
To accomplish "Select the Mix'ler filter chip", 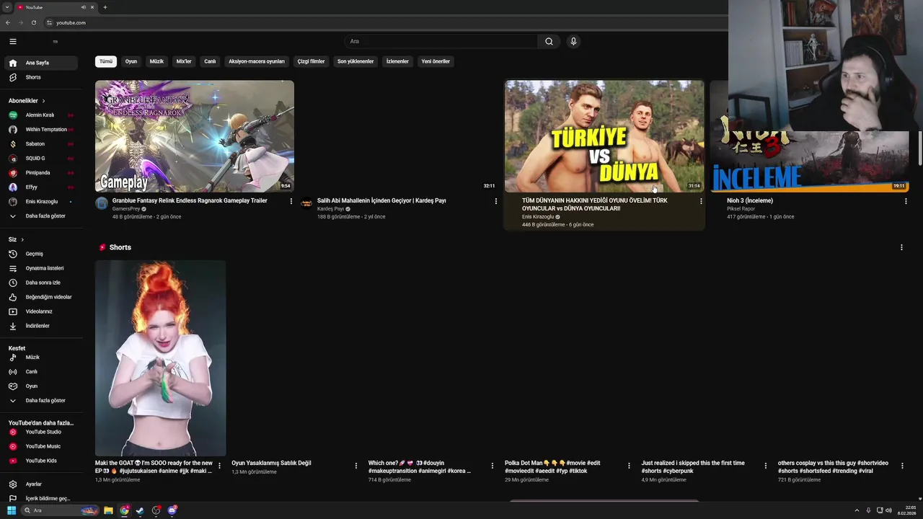I will (184, 61).
